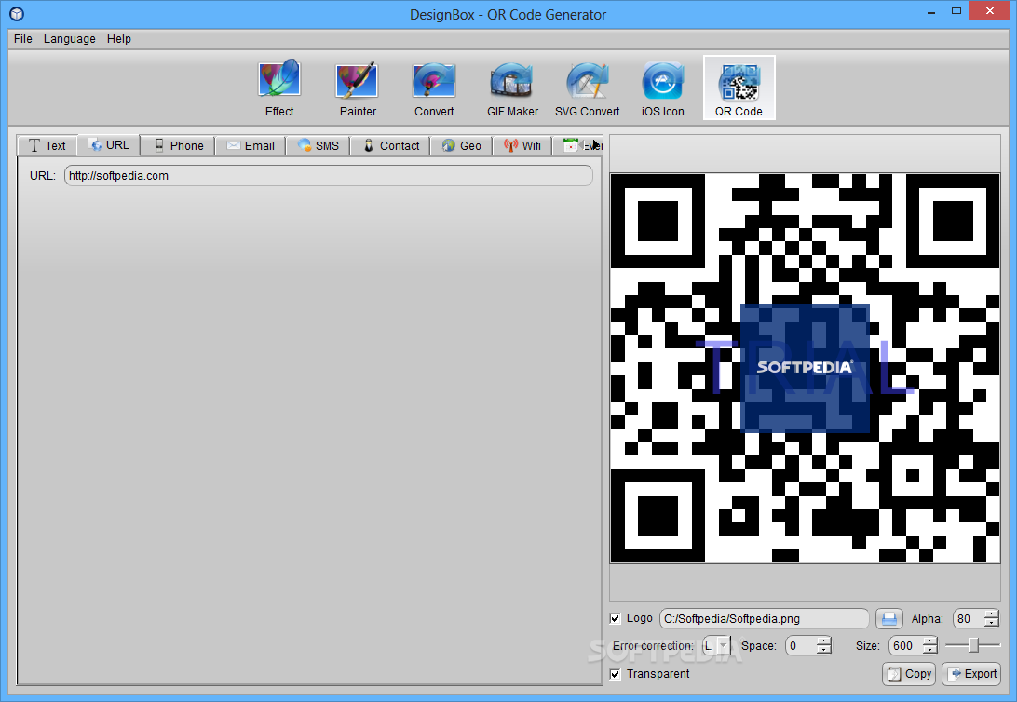Switch to the Wifi tab
The width and height of the screenshot is (1017, 702).
(522, 146)
